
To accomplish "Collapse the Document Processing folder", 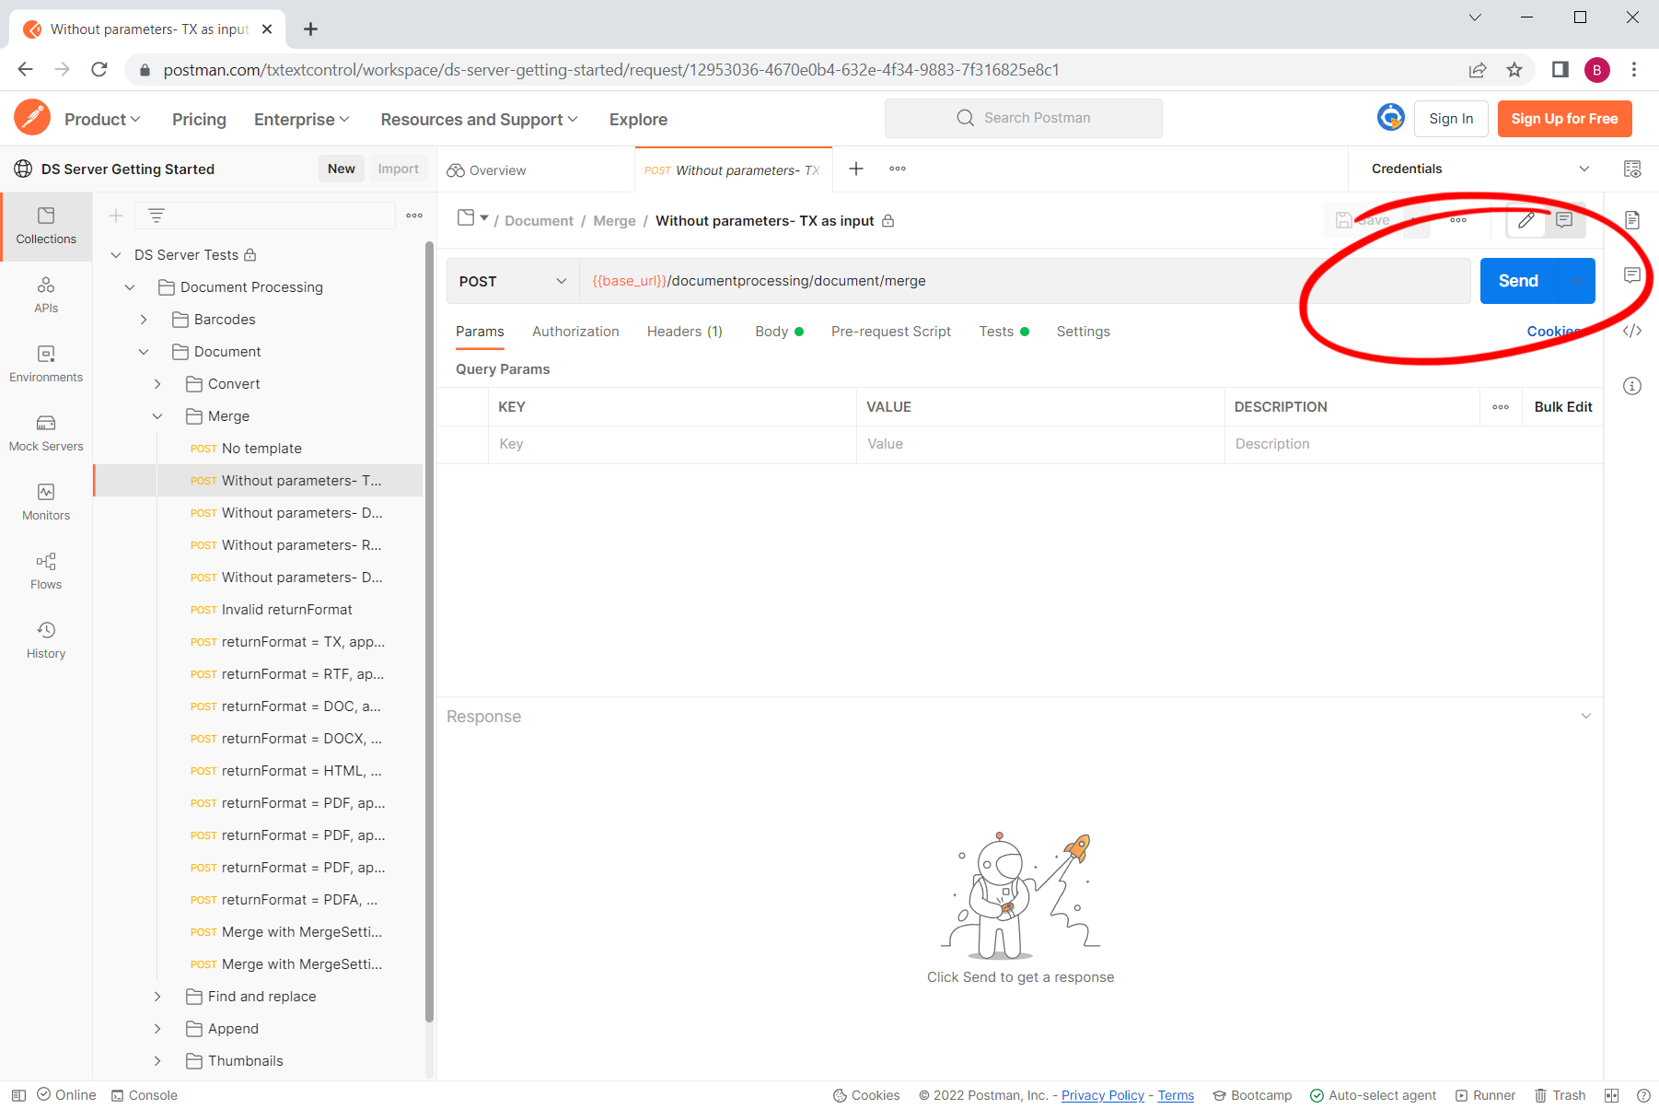I will pos(130,287).
